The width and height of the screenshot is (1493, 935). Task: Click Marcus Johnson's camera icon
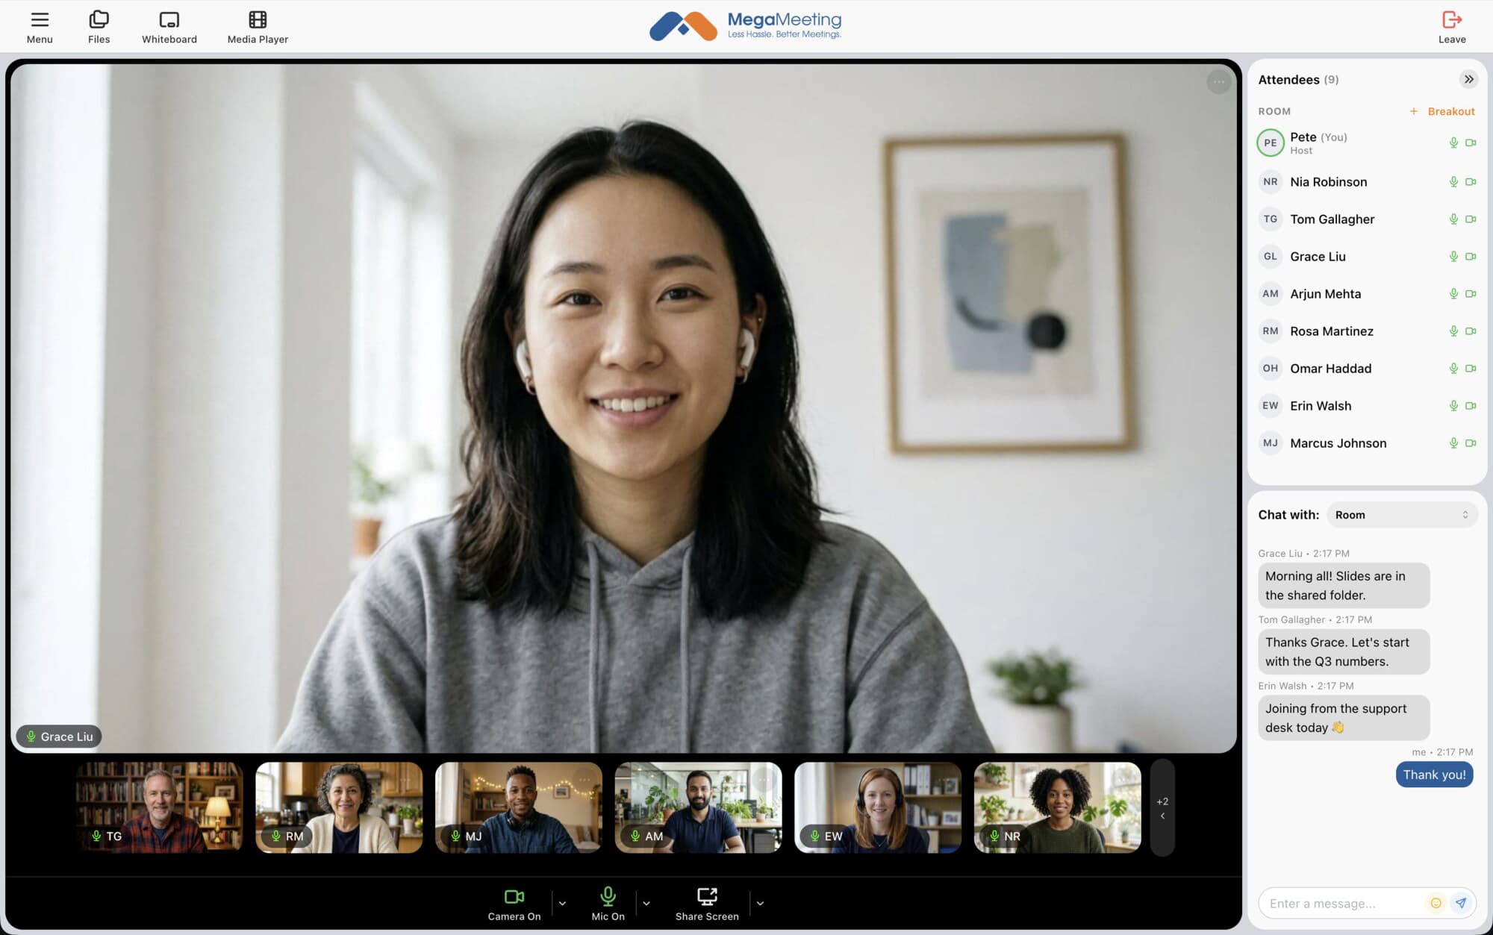(1471, 443)
